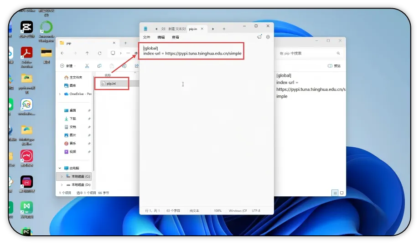Click the Copy icon in Explorer toolbar

99,66
